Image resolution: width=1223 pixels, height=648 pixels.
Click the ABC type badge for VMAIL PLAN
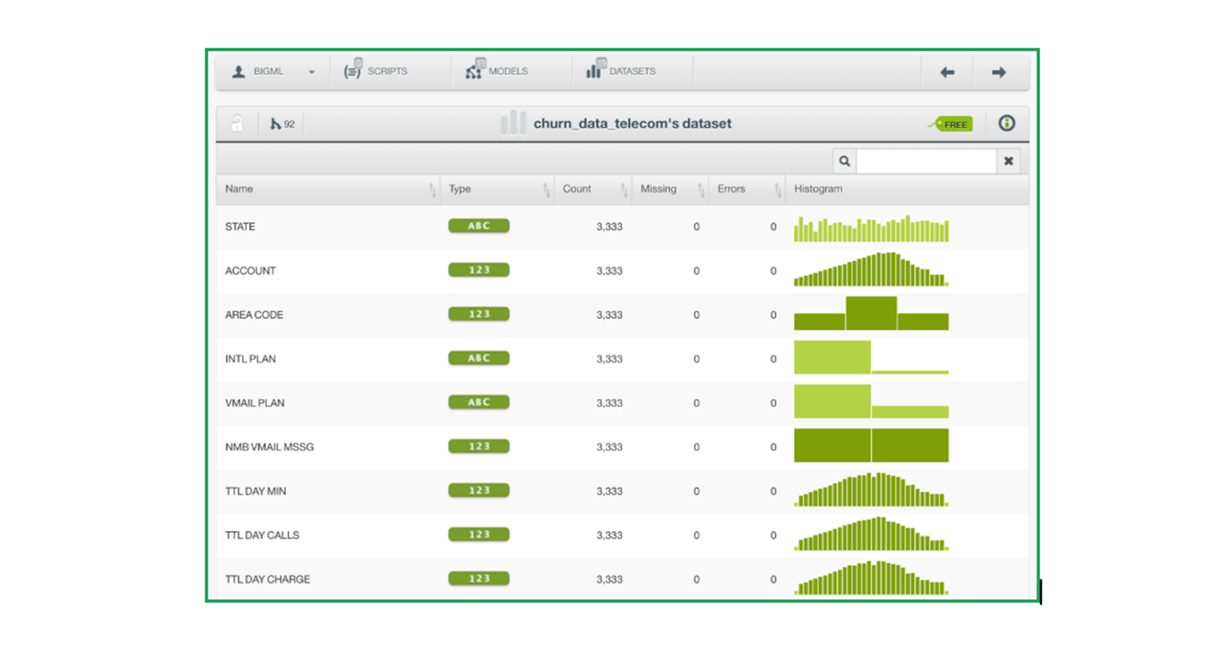(x=479, y=403)
